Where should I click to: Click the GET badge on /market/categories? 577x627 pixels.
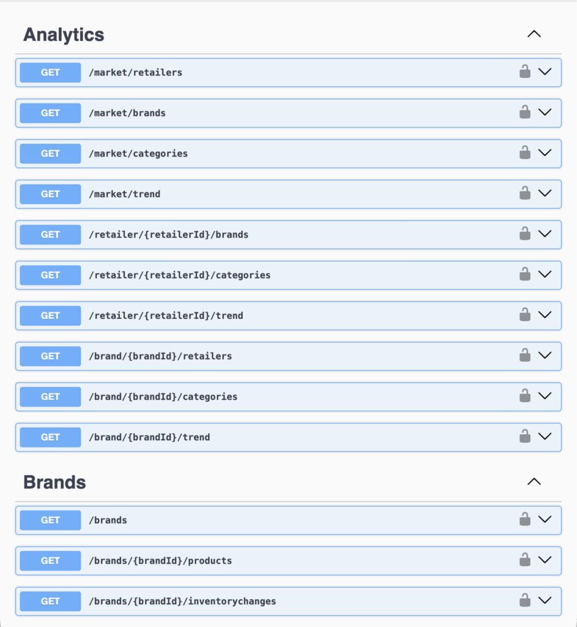pos(50,153)
